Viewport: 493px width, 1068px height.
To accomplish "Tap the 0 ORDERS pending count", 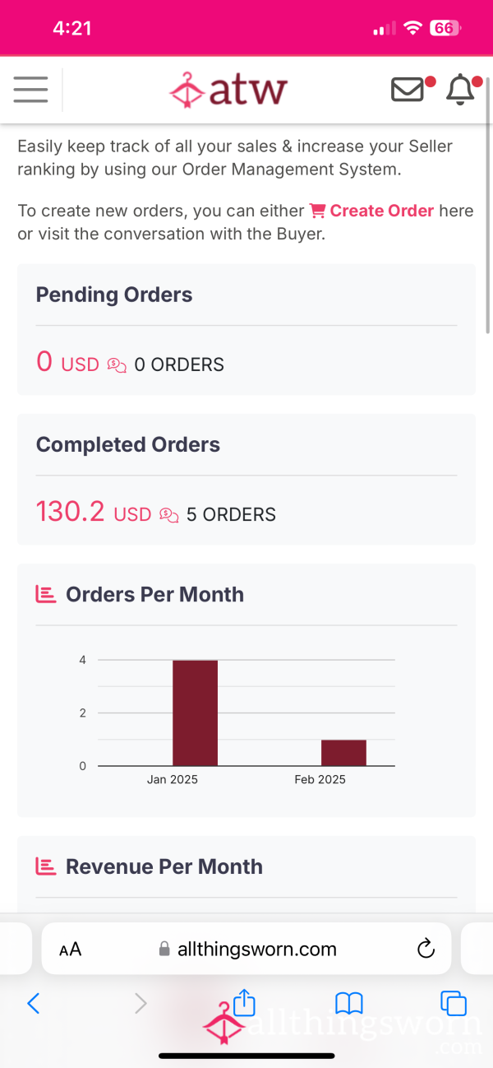I will click(179, 365).
